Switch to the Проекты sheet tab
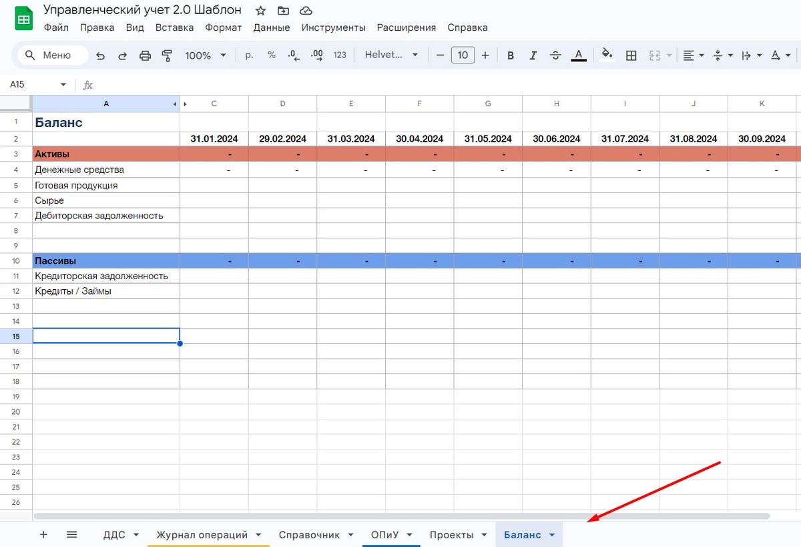This screenshot has height=547, width=801. coord(451,534)
